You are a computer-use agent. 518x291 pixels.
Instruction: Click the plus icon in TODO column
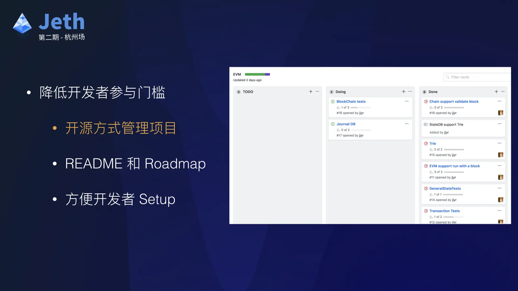(x=311, y=92)
